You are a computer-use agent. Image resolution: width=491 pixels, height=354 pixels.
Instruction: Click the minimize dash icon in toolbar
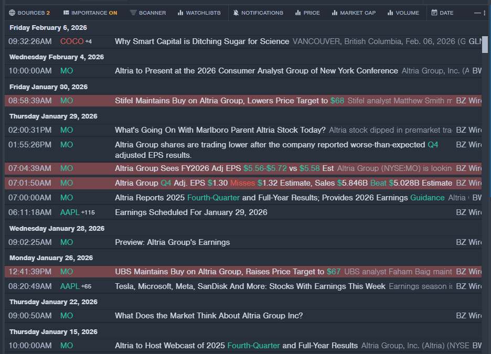click(477, 13)
